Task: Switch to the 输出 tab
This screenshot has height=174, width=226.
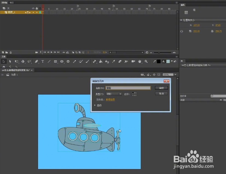Action: click(11, 2)
